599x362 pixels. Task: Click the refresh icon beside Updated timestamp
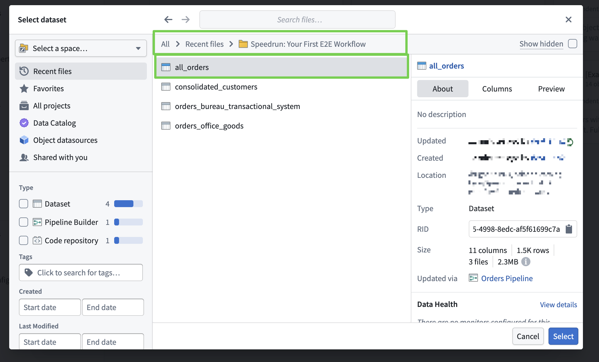click(x=570, y=142)
